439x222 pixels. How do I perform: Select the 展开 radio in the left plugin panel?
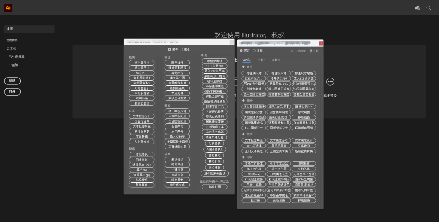[x=169, y=50]
